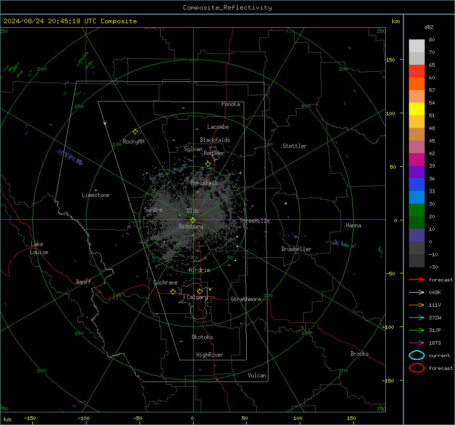Click the Vulcan town label
The width and height of the screenshot is (455, 425).
point(257,375)
